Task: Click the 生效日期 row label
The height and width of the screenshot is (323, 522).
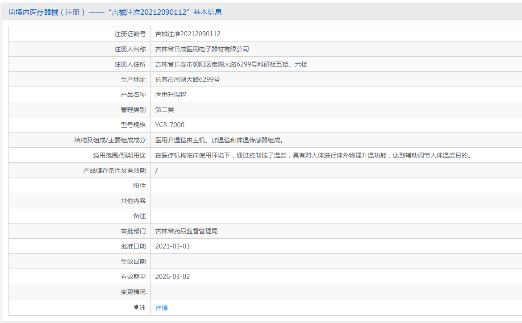Action: (x=133, y=261)
